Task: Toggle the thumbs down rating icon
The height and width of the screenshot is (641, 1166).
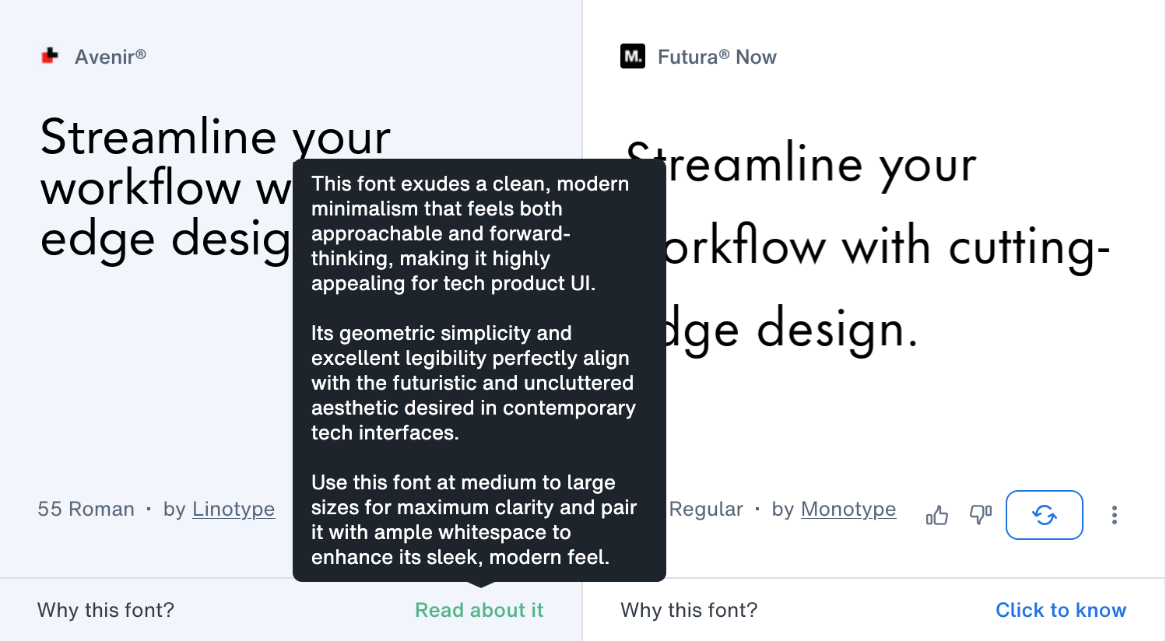Action: click(980, 514)
